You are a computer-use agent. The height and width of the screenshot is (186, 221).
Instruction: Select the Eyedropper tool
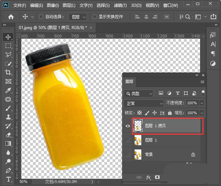8,90
